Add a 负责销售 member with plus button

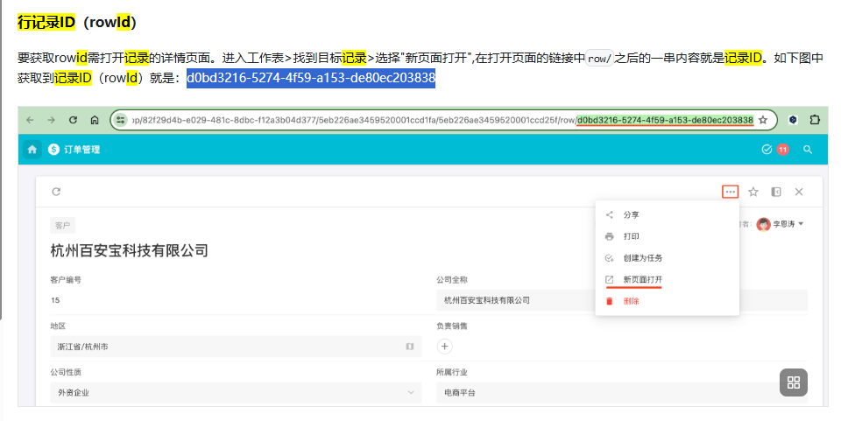pyautogui.click(x=445, y=347)
